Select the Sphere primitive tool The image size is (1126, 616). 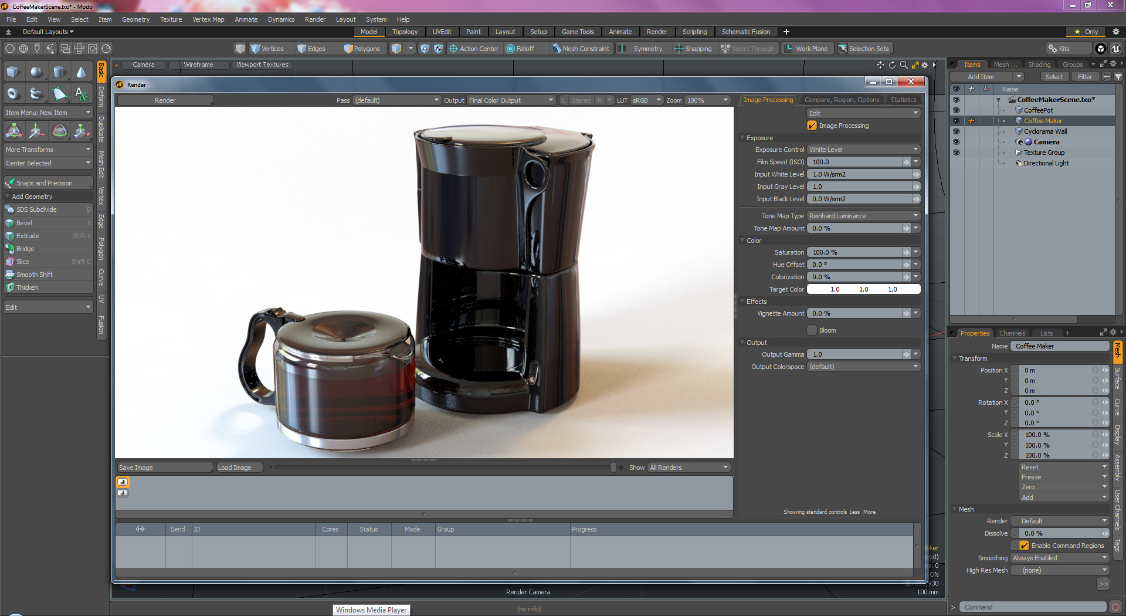tap(36, 72)
